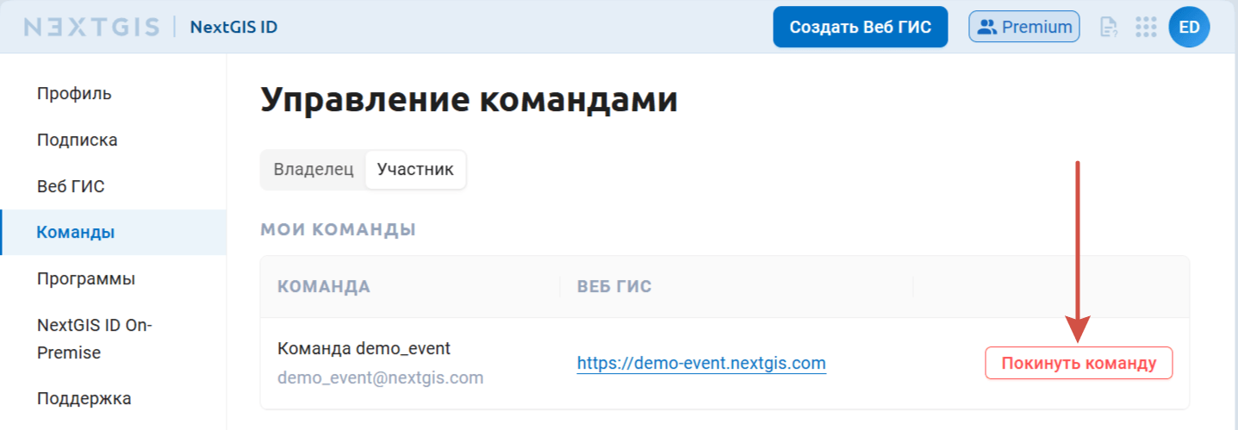Switch to the Владелец tab
The image size is (1238, 430).
pos(314,169)
